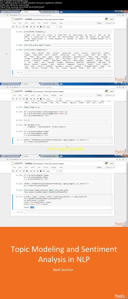Click insert-cell plus icon in frame with reuters.categories output
This screenshot has height=299, width=128.
point(17,27)
